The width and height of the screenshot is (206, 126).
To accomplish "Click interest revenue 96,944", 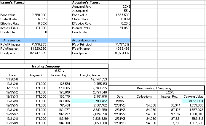I will click(175, 105).
